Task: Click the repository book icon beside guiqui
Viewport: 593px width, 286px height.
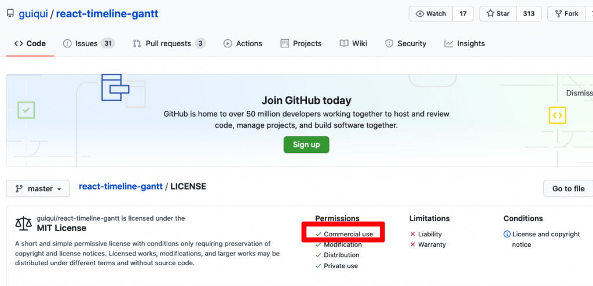Action: (10, 14)
